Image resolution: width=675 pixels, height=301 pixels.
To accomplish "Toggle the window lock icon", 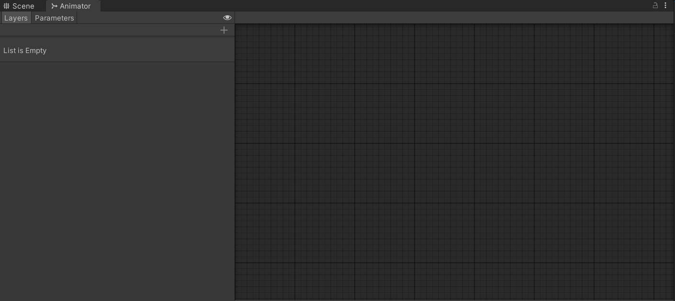I will pyautogui.click(x=655, y=6).
